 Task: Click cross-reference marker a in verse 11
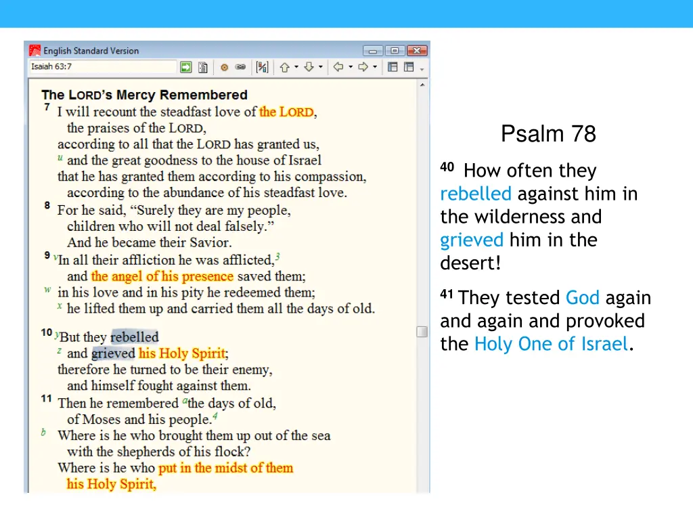click(185, 402)
